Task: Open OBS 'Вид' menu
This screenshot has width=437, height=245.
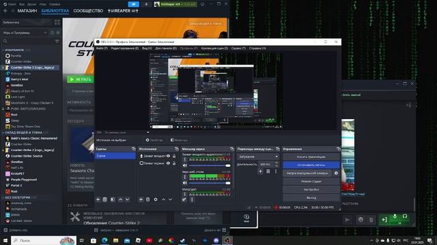Action: [147, 48]
